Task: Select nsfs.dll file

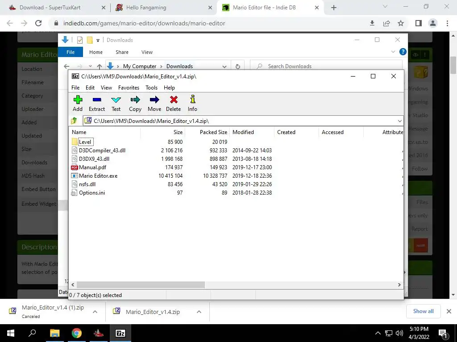Action: tap(87, 184)
